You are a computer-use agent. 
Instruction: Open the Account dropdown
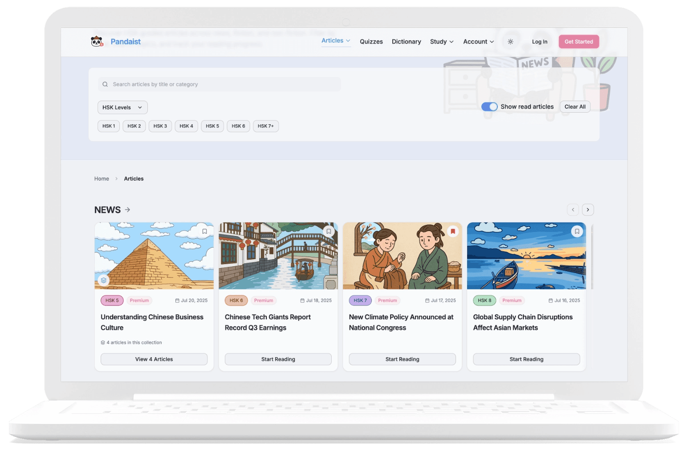[x=478, y=41]
